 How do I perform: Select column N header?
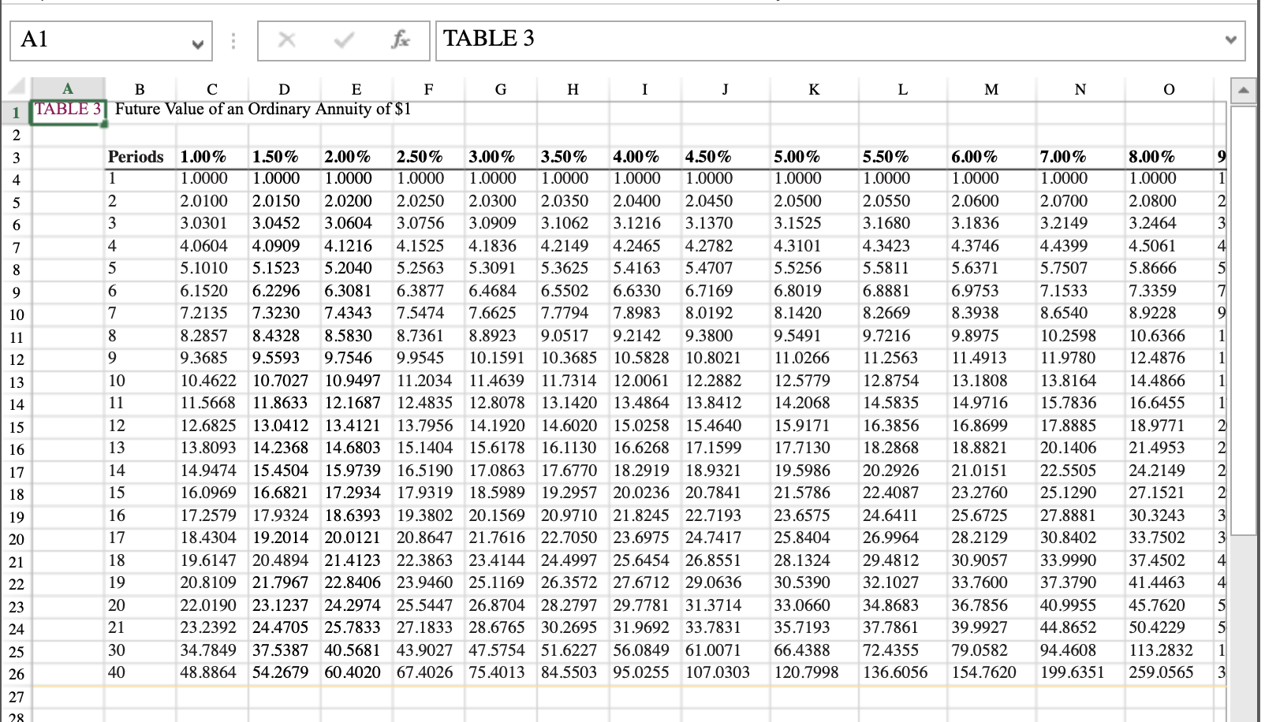(x=1079, y=88)
